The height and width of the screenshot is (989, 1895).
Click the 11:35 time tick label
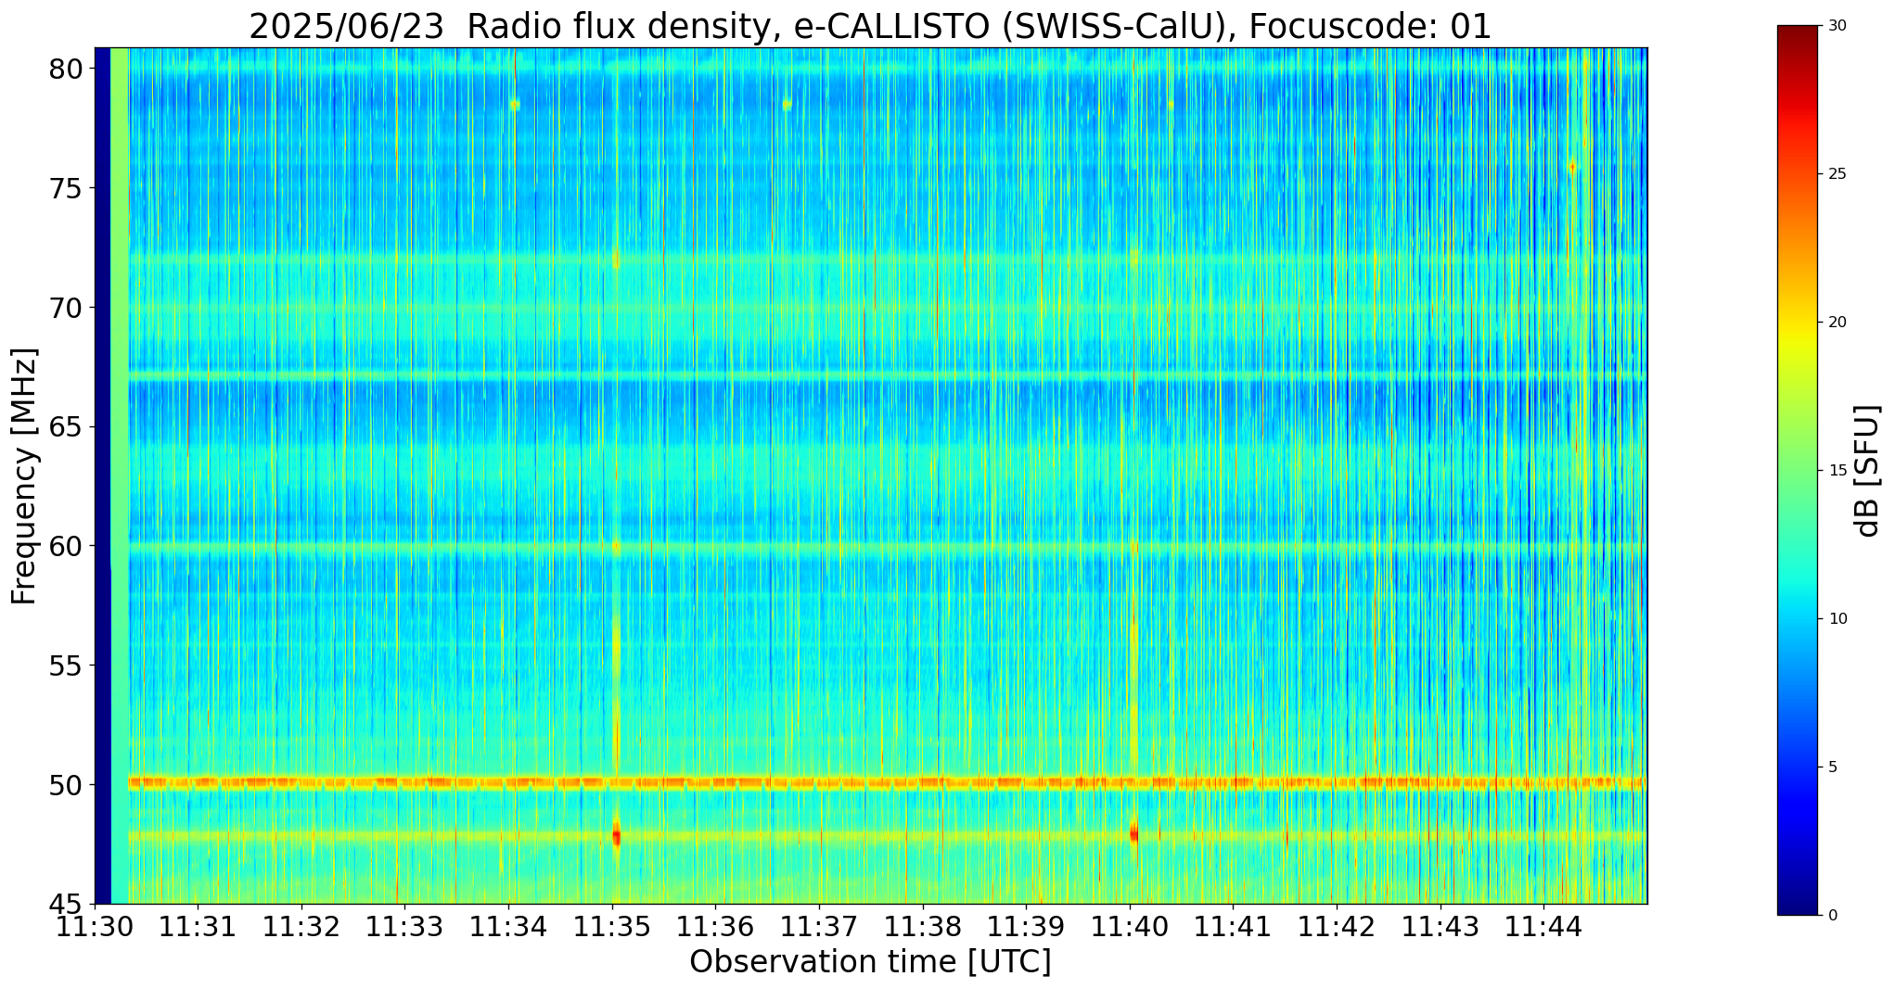[x=611, y=927]
